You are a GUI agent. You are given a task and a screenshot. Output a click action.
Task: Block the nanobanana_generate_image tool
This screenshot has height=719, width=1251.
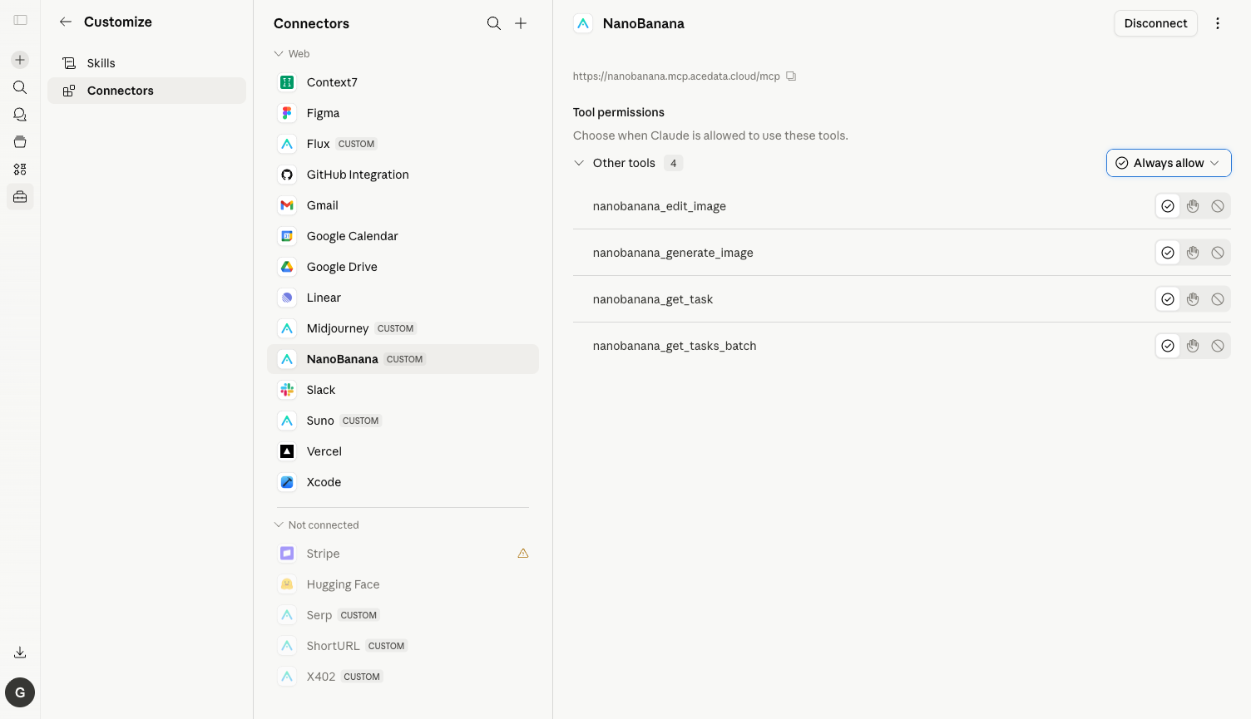coord(1218,253)
